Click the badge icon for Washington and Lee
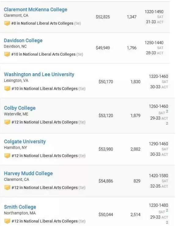Screen dimensions: 176x226 [7, 89]
